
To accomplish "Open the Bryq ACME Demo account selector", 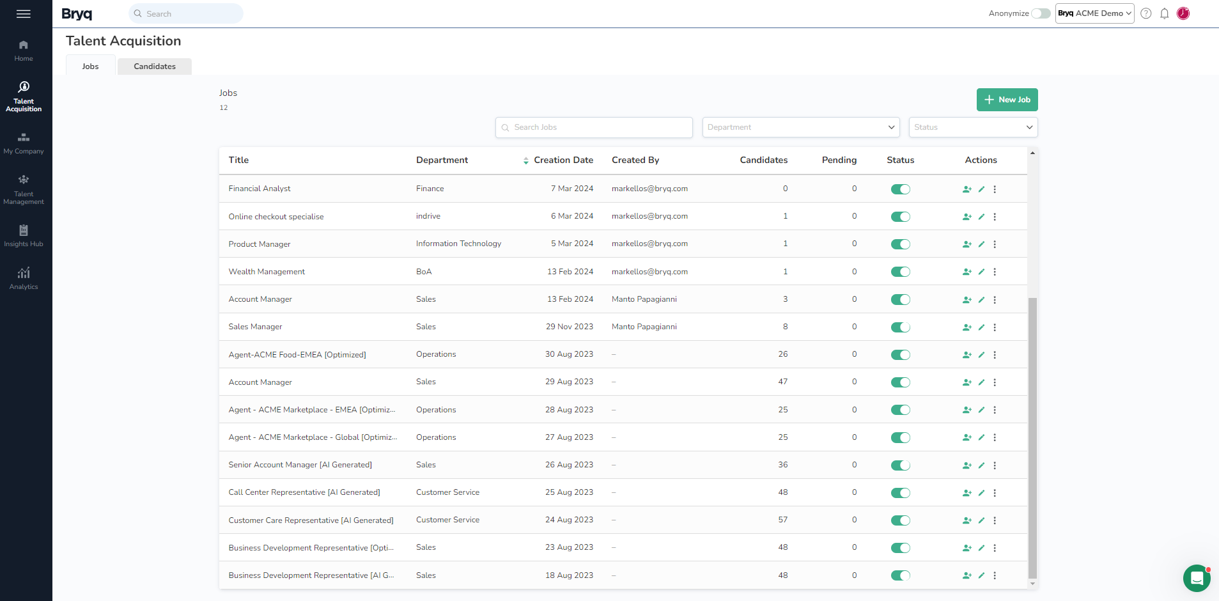I will click(1094, 13).
